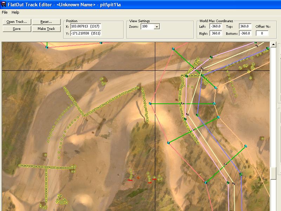The width and height of the screenshot is (281, 211).
Task: Click the FlatOut Track Editor title icon
Action: pos(4,5)
